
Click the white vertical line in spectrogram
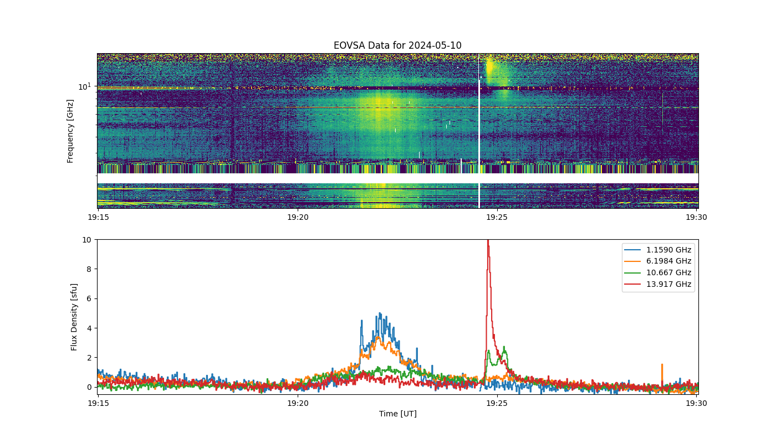[x=479, y=131]
